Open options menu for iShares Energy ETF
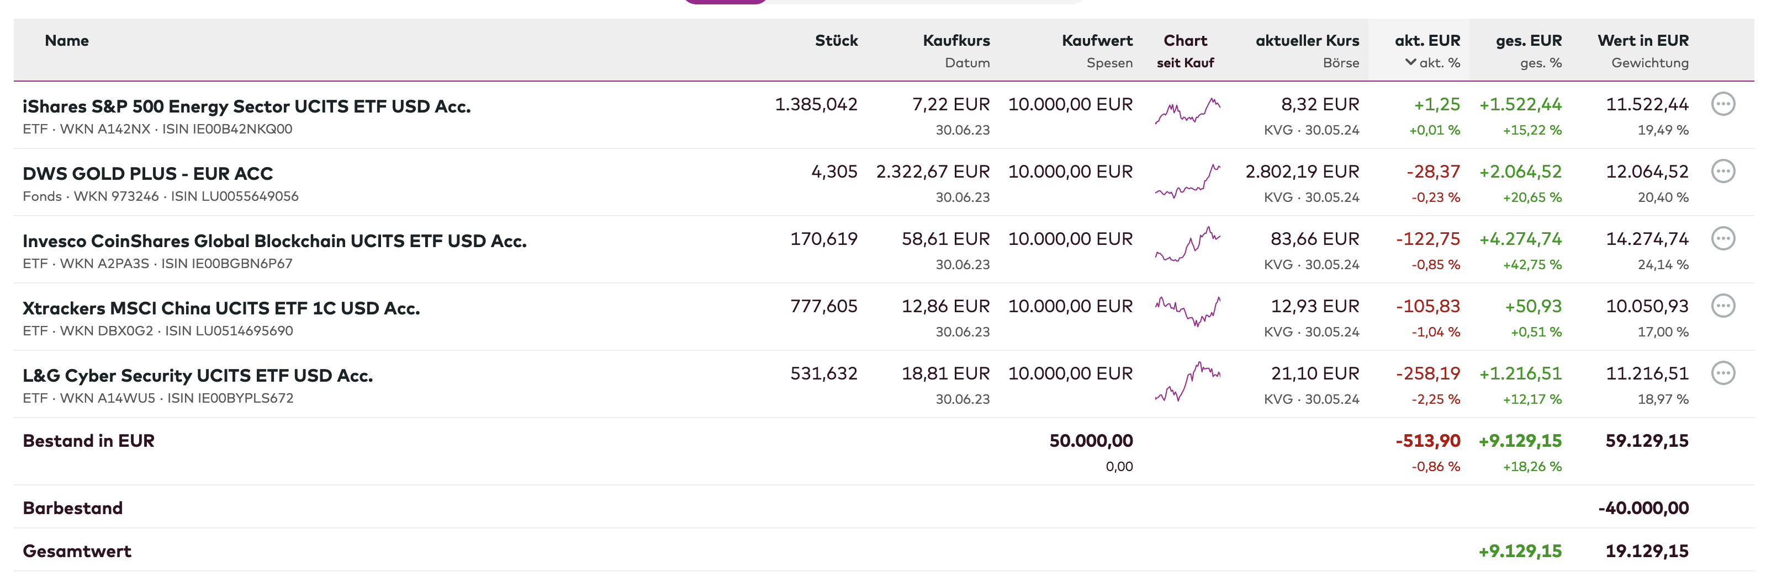 tap(1722, 104)
